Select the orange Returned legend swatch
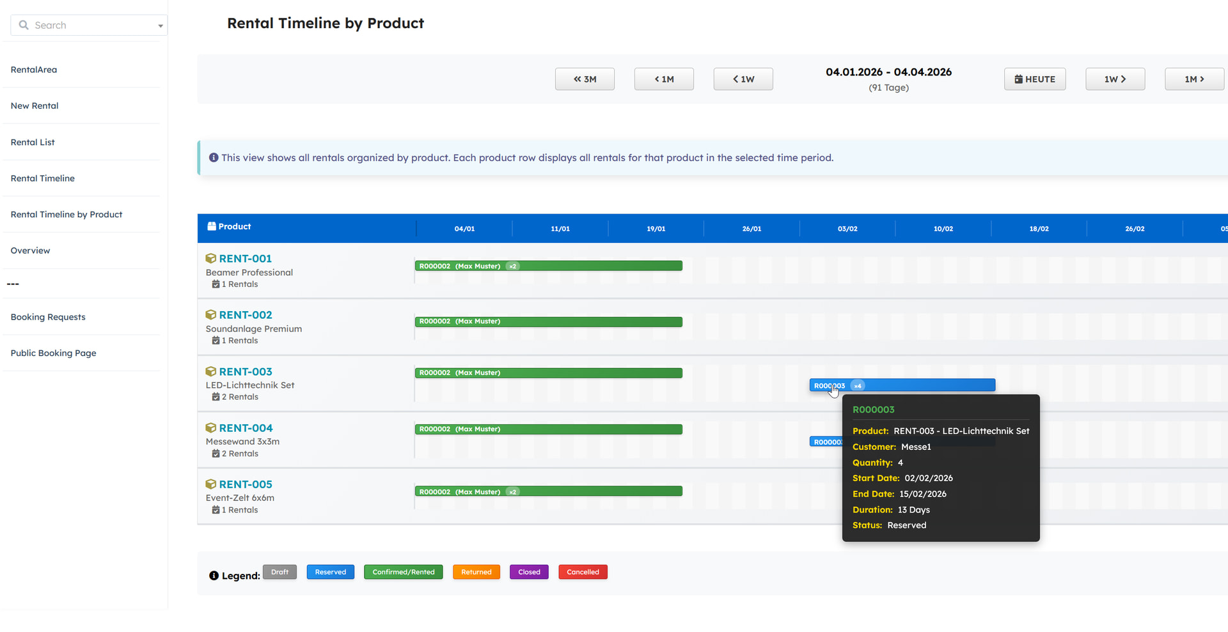 (476, 572)
